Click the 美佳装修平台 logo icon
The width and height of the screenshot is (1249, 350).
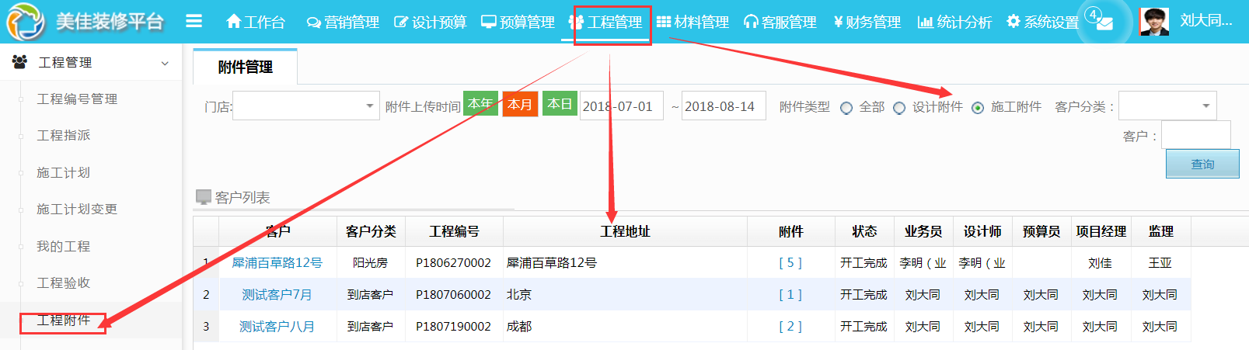point(25,22)
